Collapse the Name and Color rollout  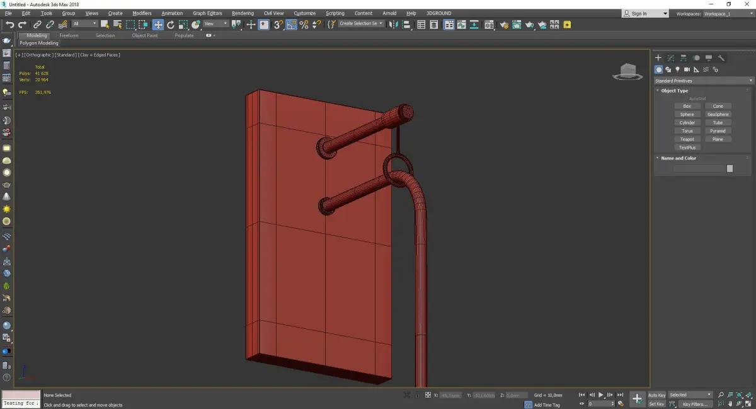679,158
